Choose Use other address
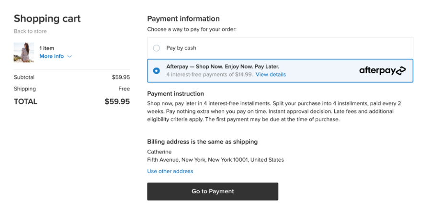 coord(170,171)
